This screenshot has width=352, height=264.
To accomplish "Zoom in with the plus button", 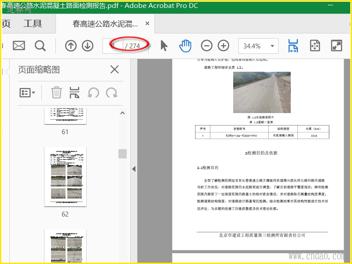I will [x=224, y=46].
